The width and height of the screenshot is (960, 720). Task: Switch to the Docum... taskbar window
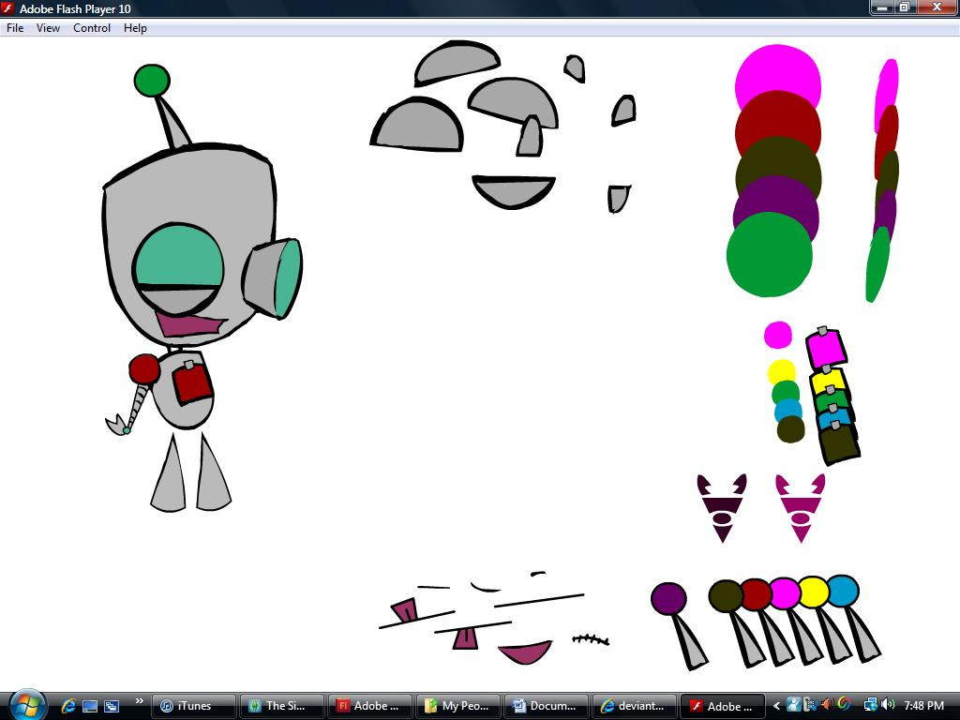click(547, 706)
